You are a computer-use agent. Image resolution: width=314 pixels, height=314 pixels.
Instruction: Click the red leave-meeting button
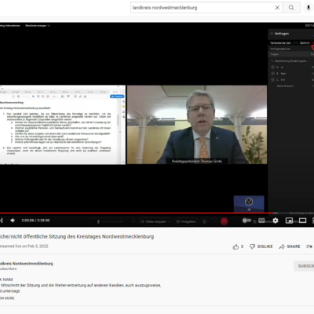pyautogui.click(x=224, y=221)
